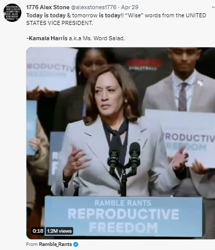Open the more options ellipsis on the post
The image size is (215, 250).
(x=213, y=7)
